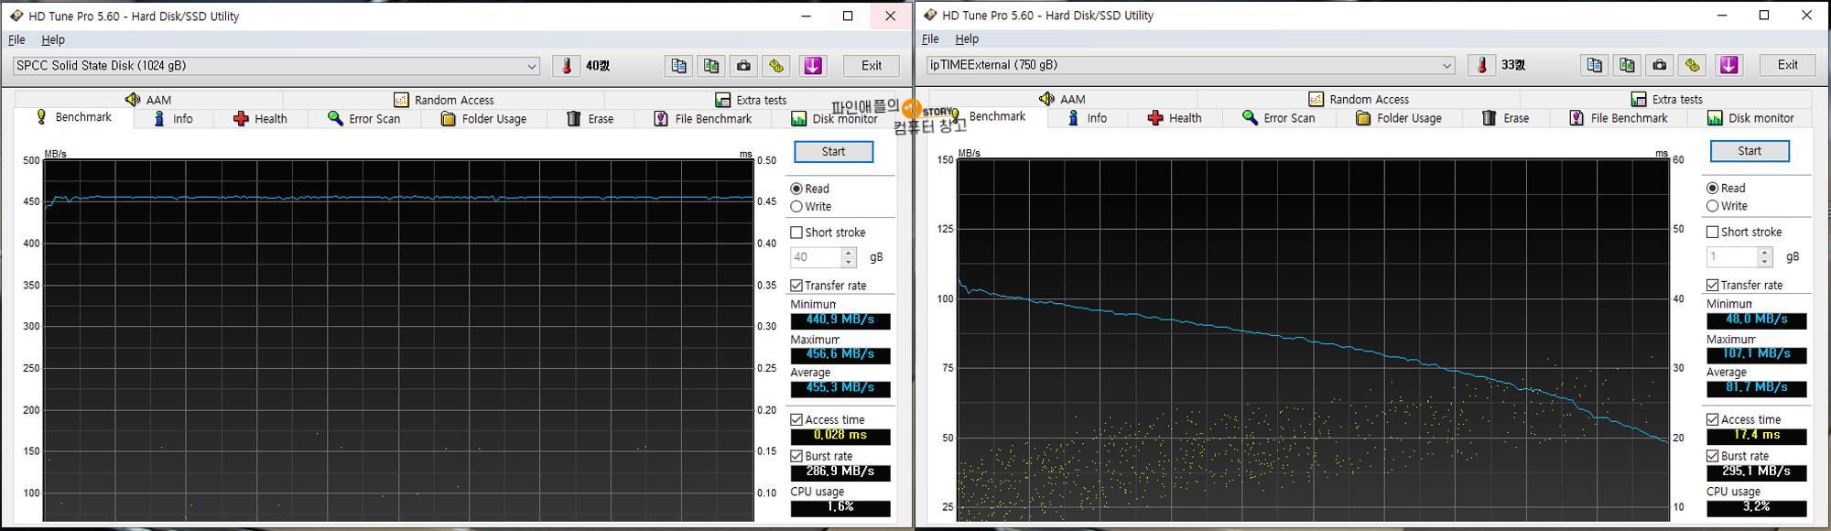
Task: Open Folder Usage tab in ipTIME window
Action: (1399, 118)
